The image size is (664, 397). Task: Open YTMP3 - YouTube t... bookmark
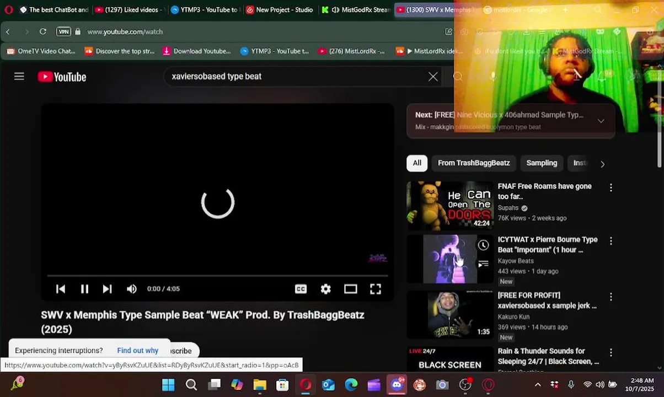click(x=275, y=51)
